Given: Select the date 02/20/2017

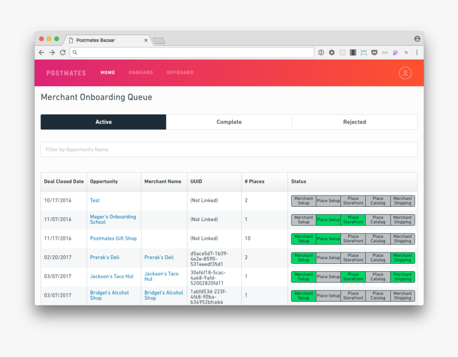Looking at the screenshot, I should (58, 257).
